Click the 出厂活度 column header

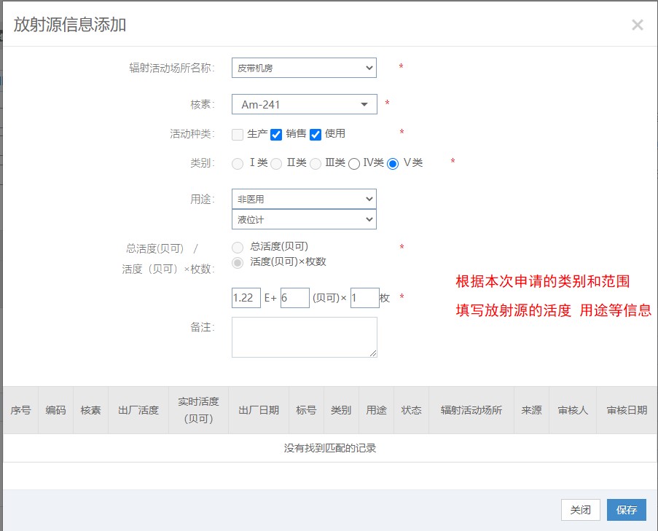click(x=138, y=410)
